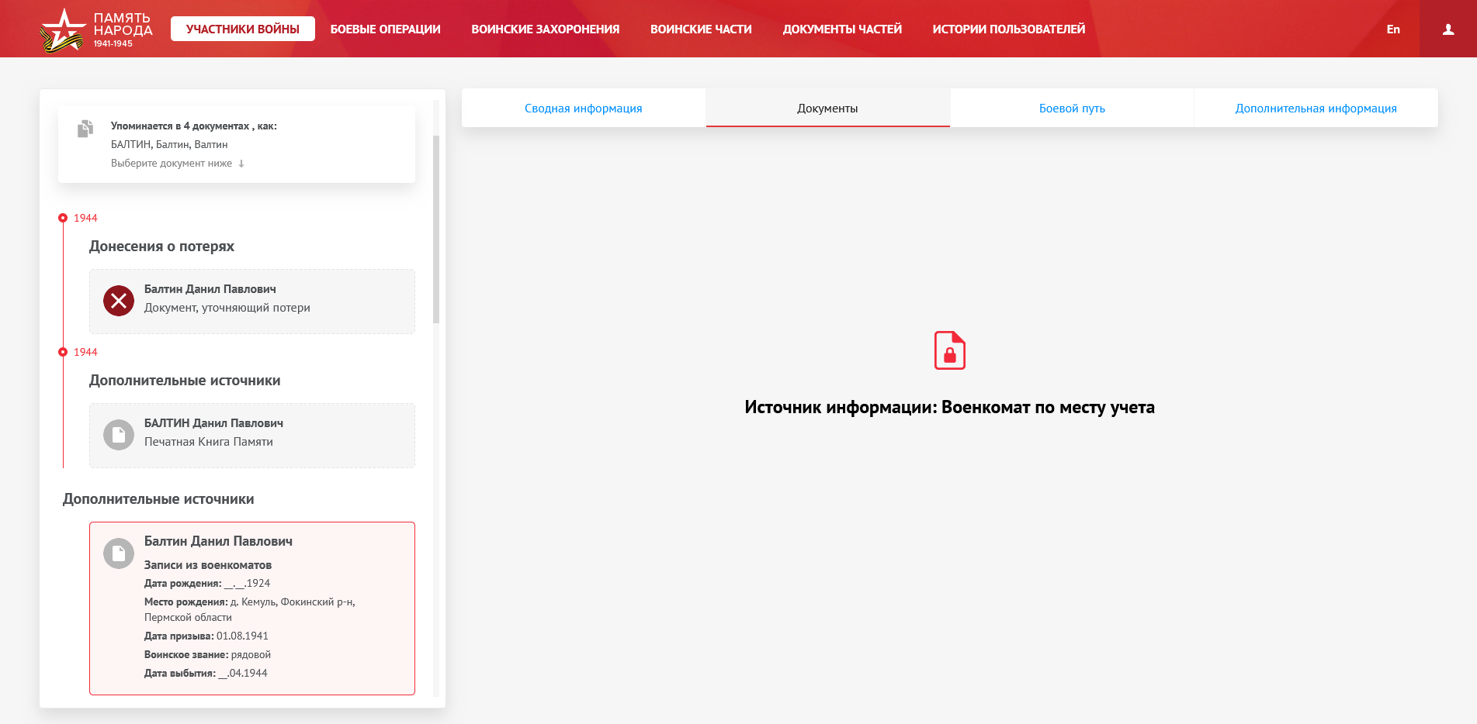Click the document icon beside Записи из военкоматов
The image size is (1477, 724).
tap(119, 553)
